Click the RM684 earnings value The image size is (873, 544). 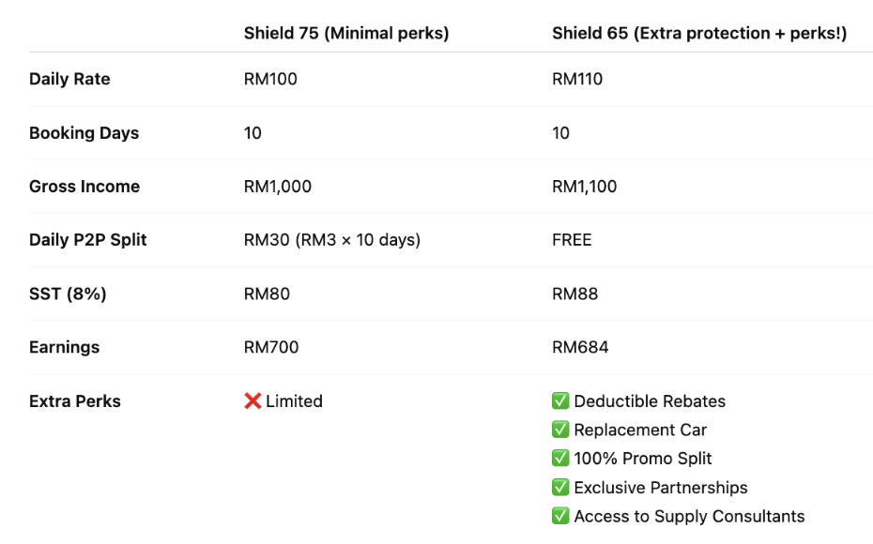580,347
